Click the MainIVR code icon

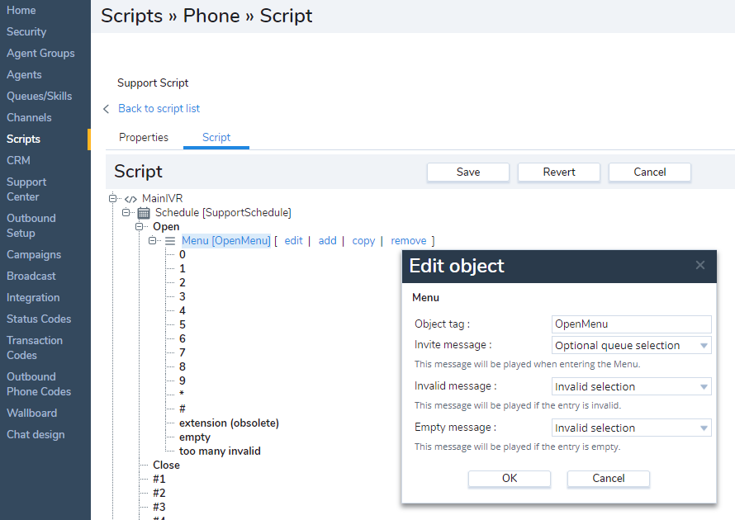[x=130, y=199]
